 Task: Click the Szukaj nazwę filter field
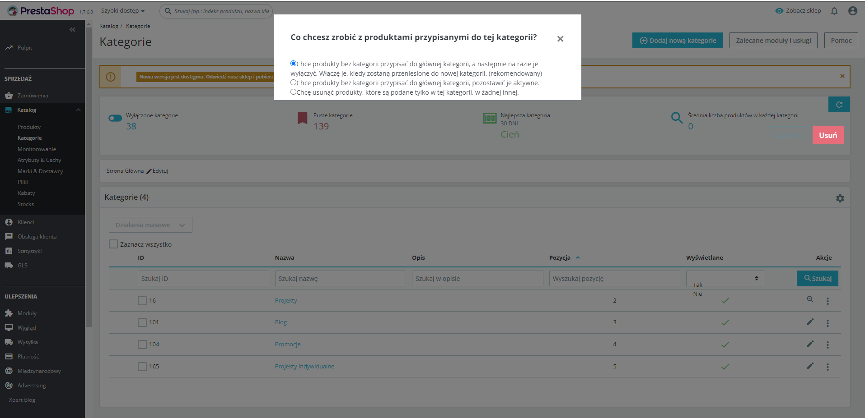[341, 279]
